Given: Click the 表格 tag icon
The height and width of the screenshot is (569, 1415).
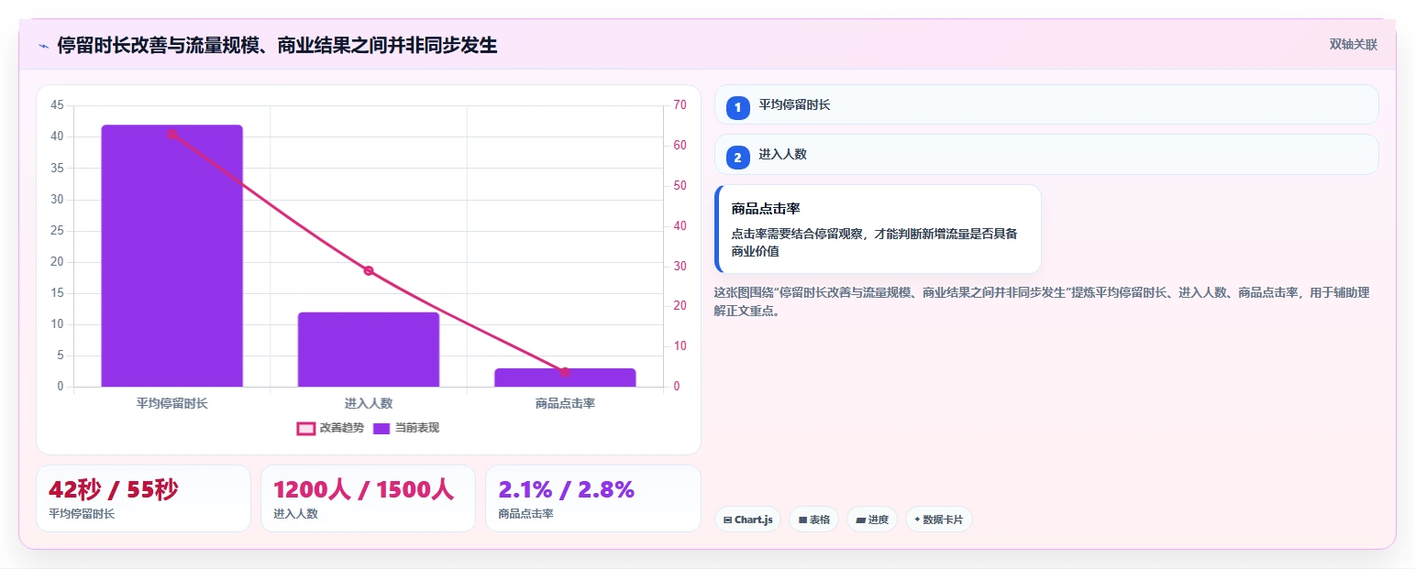Looking at the screenshot, I should click(x=802, y=520).
